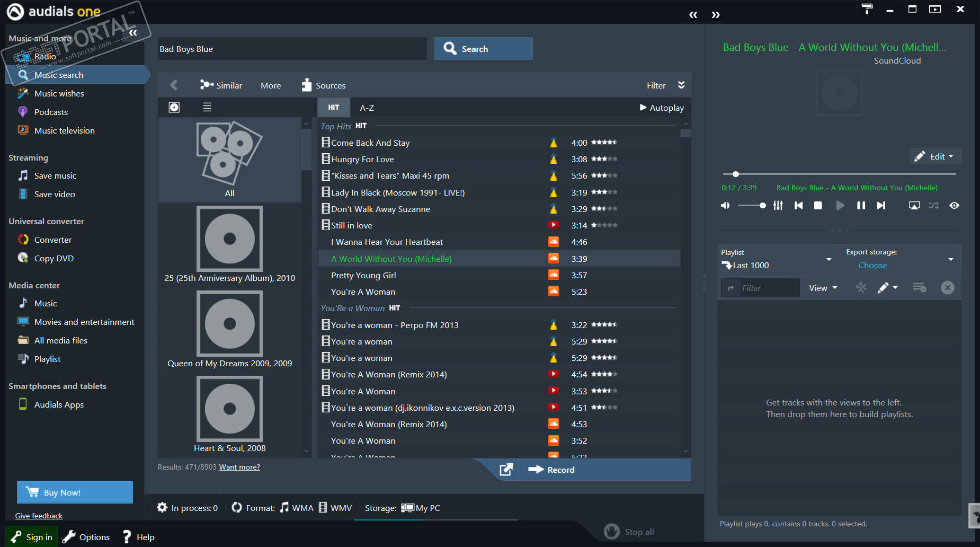Click the cast to screen icon in player
The image size is (980, 547).
914,205
